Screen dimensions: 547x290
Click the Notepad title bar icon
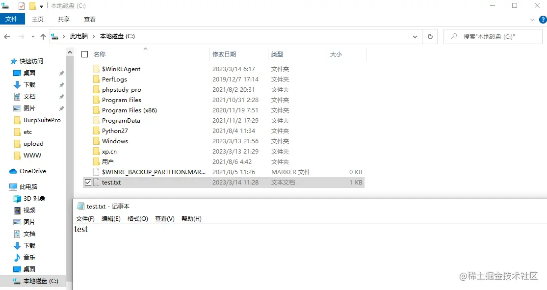click(80, 206)
